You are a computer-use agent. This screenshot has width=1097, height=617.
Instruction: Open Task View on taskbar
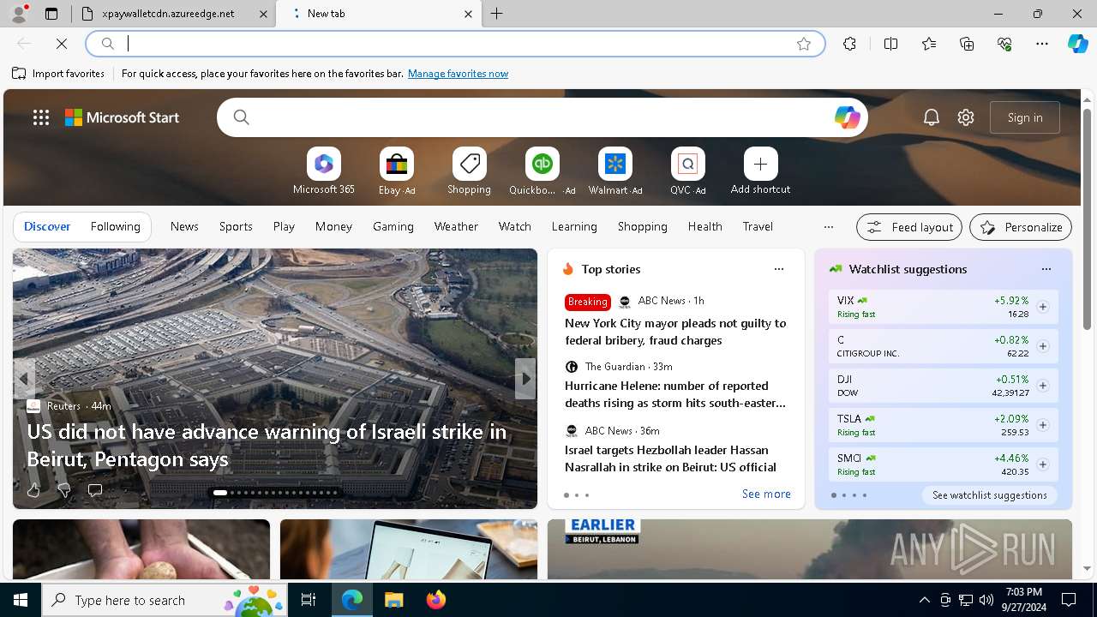(309, 600)
